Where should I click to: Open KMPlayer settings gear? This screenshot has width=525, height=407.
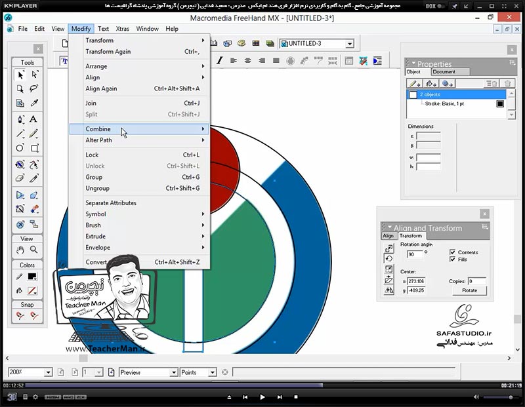(x=36, y=397)
